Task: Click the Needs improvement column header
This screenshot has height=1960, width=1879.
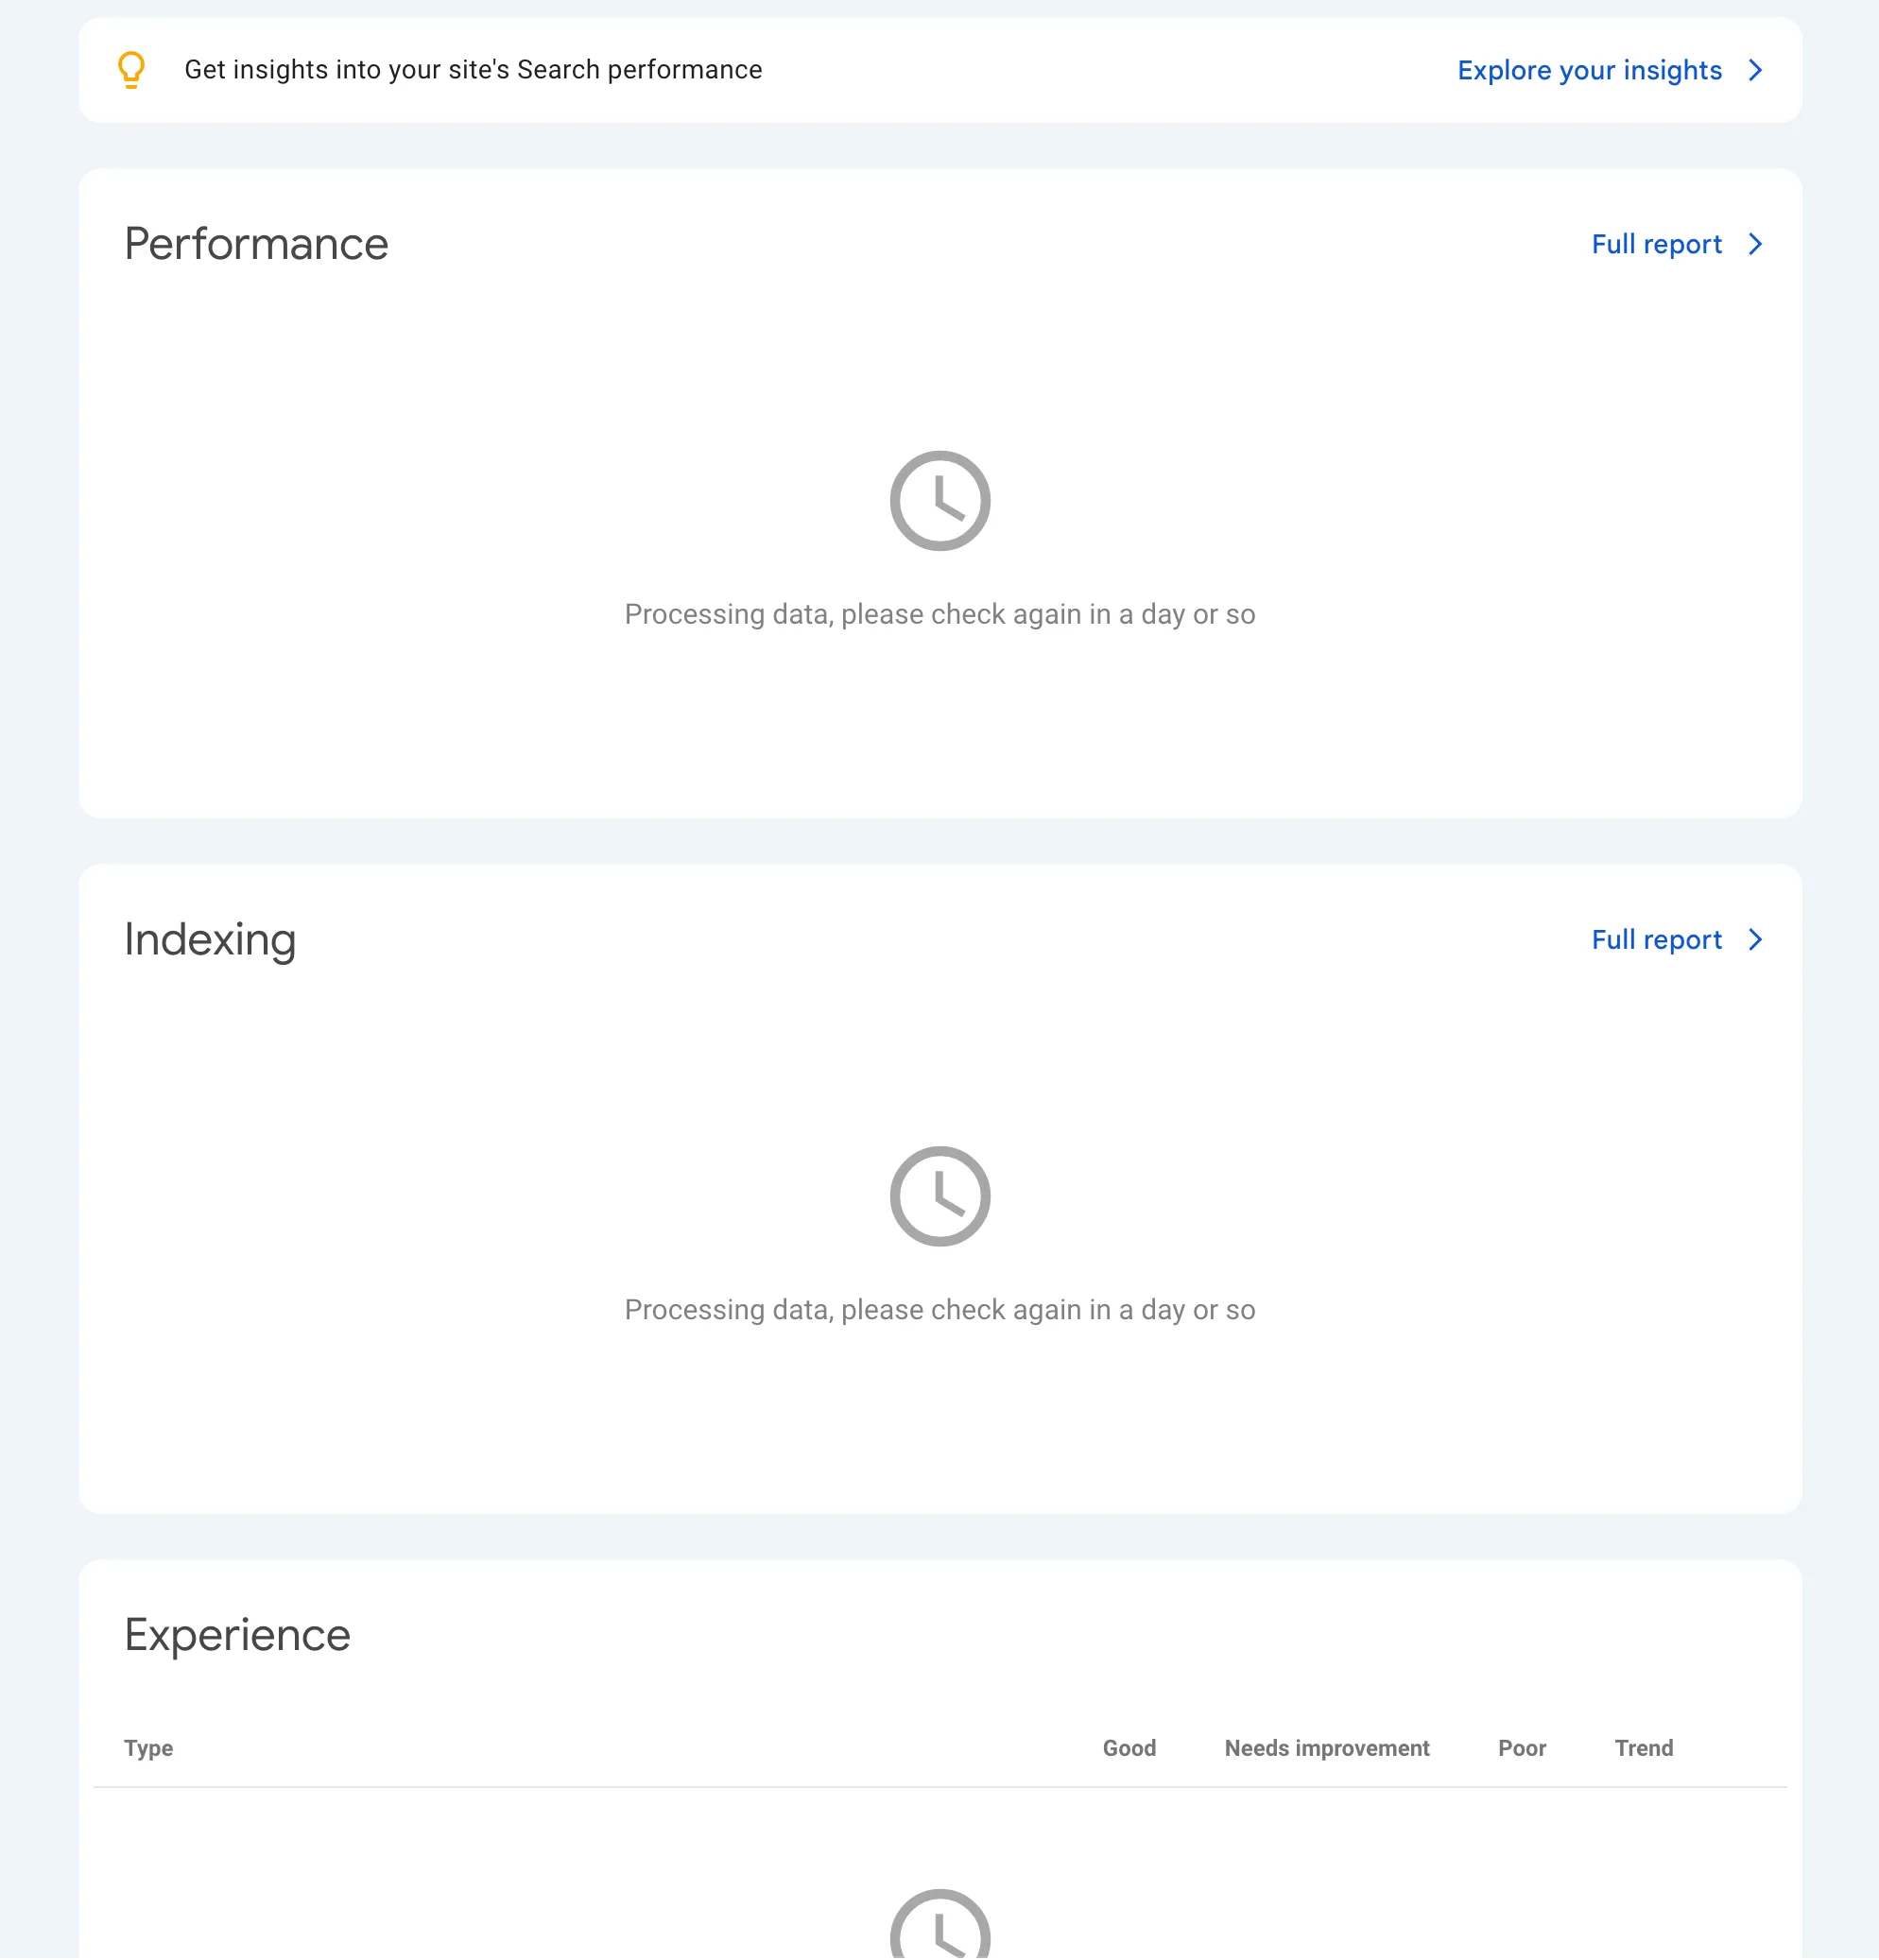Action: tap(1326, 1748)
